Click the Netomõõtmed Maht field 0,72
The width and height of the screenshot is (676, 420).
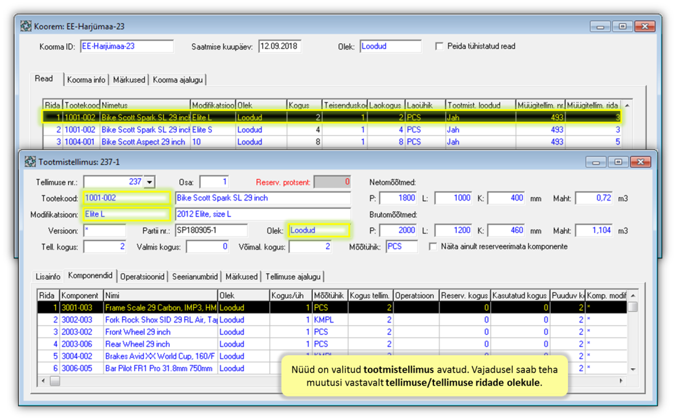(595, 198)
